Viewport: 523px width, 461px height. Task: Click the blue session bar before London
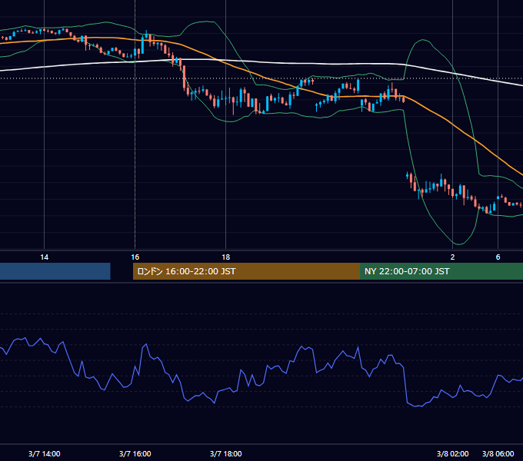click(x=55, y=271)
